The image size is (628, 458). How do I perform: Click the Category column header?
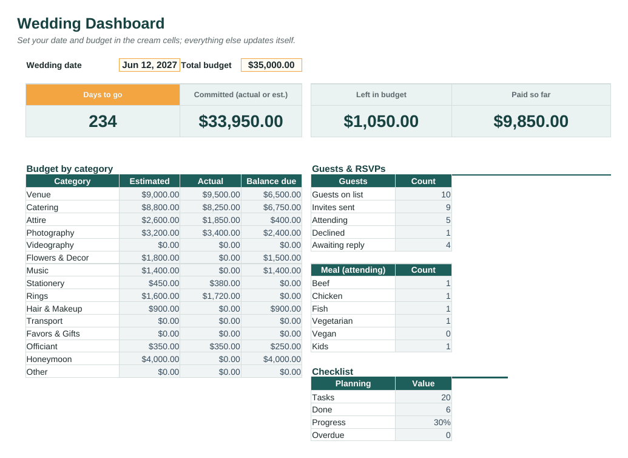[x=72, y=181]
